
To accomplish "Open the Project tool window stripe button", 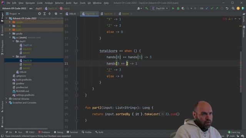I will coord(2,17).
